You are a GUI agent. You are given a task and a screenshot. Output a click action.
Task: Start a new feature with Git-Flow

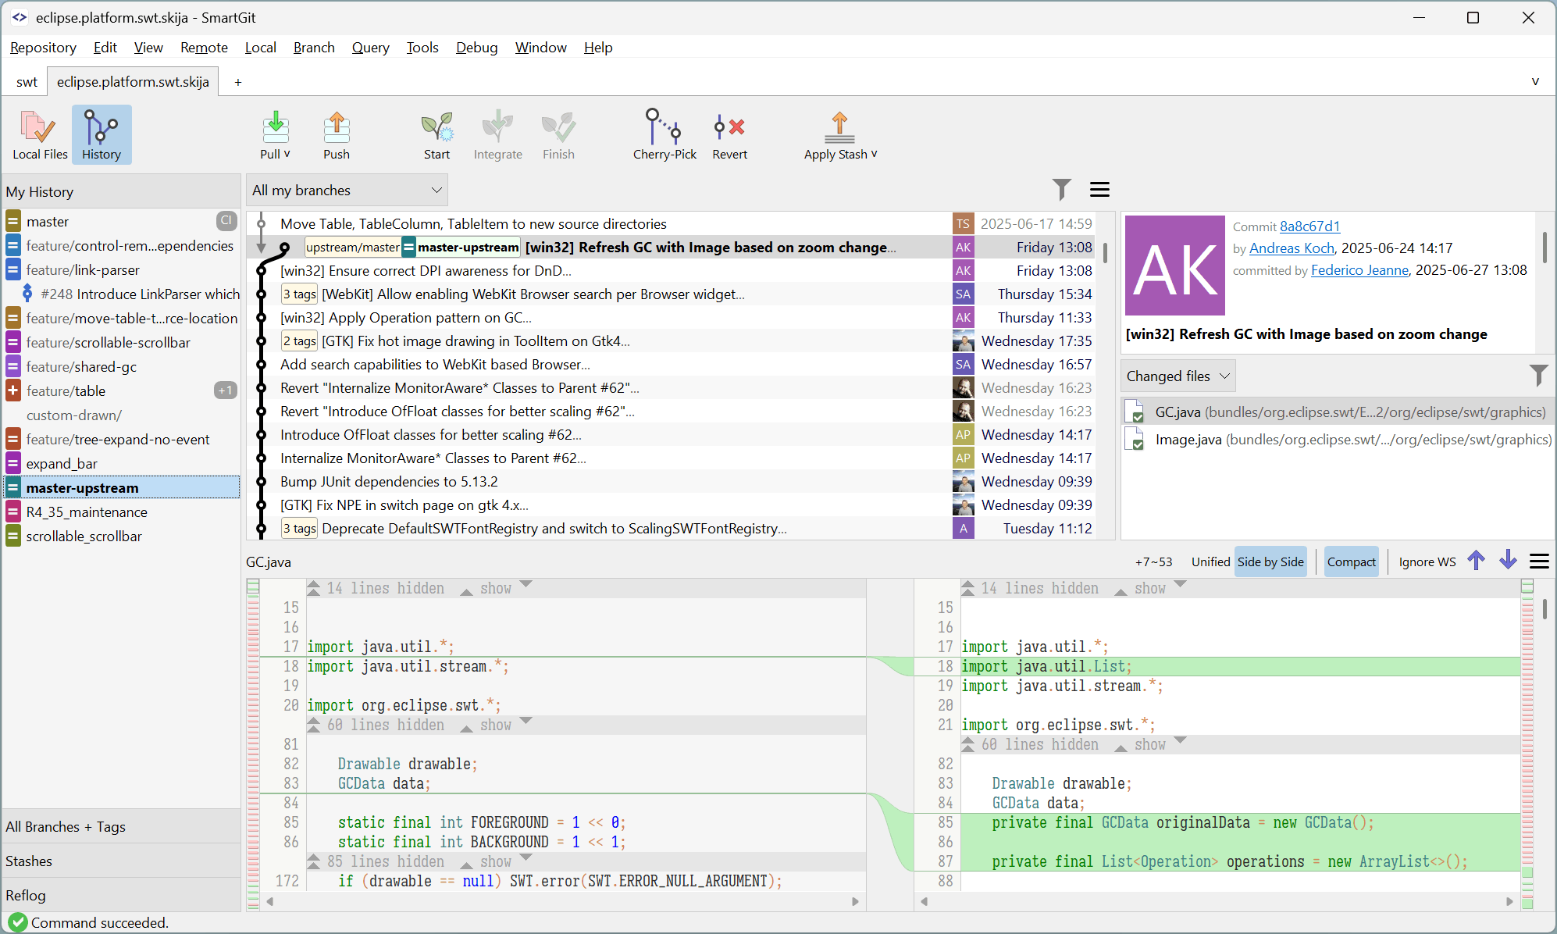[436, 134]
